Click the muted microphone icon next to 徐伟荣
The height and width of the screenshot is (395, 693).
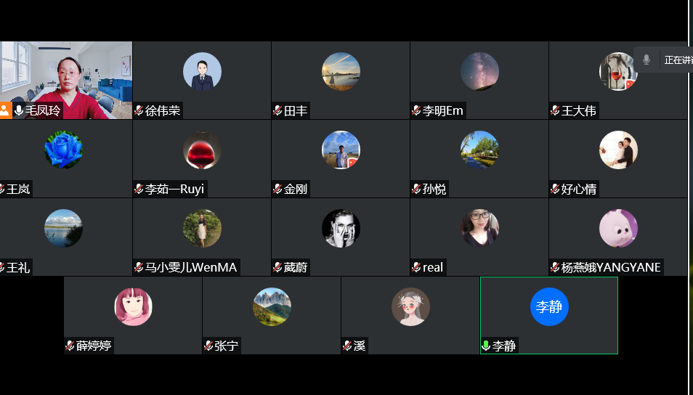(139, 111)
